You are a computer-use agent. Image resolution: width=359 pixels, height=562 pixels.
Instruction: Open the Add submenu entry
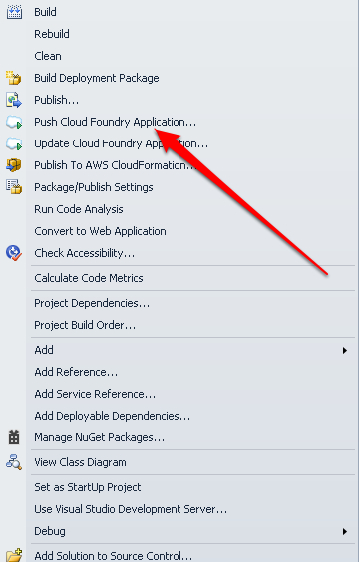point(44,350)
